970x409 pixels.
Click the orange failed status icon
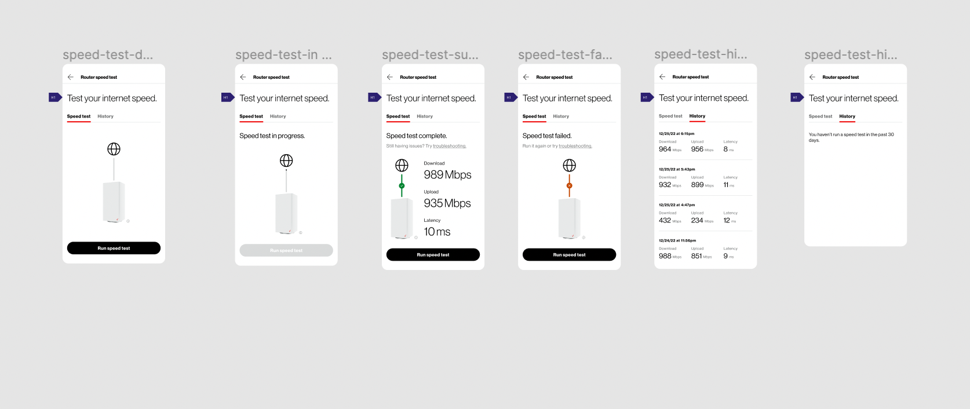[569, 186]
